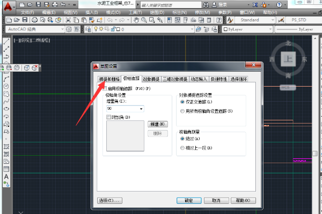Screen dimensions: 322x214
Task: Switch to the 动态输入 tab
Action: coord(199,79)
